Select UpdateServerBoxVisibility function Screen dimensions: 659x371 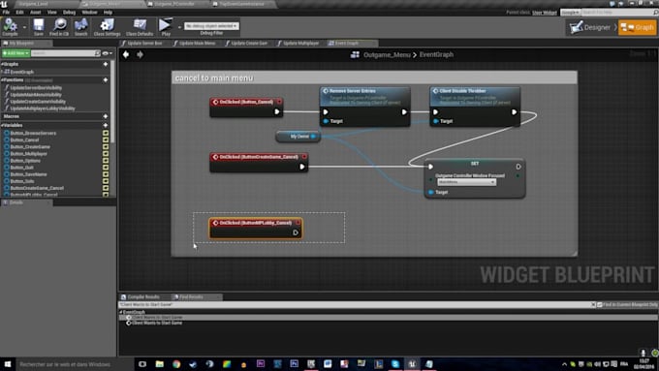tap(36, 88)
